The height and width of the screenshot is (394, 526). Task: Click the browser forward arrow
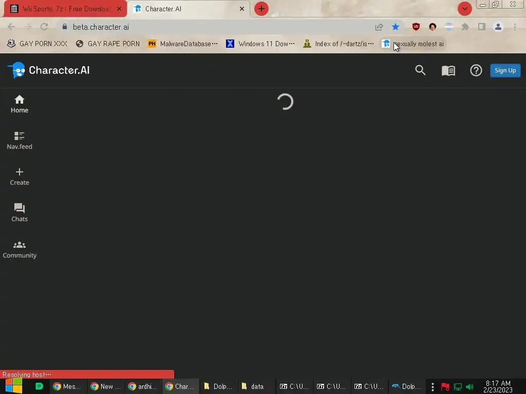point(28,27)
